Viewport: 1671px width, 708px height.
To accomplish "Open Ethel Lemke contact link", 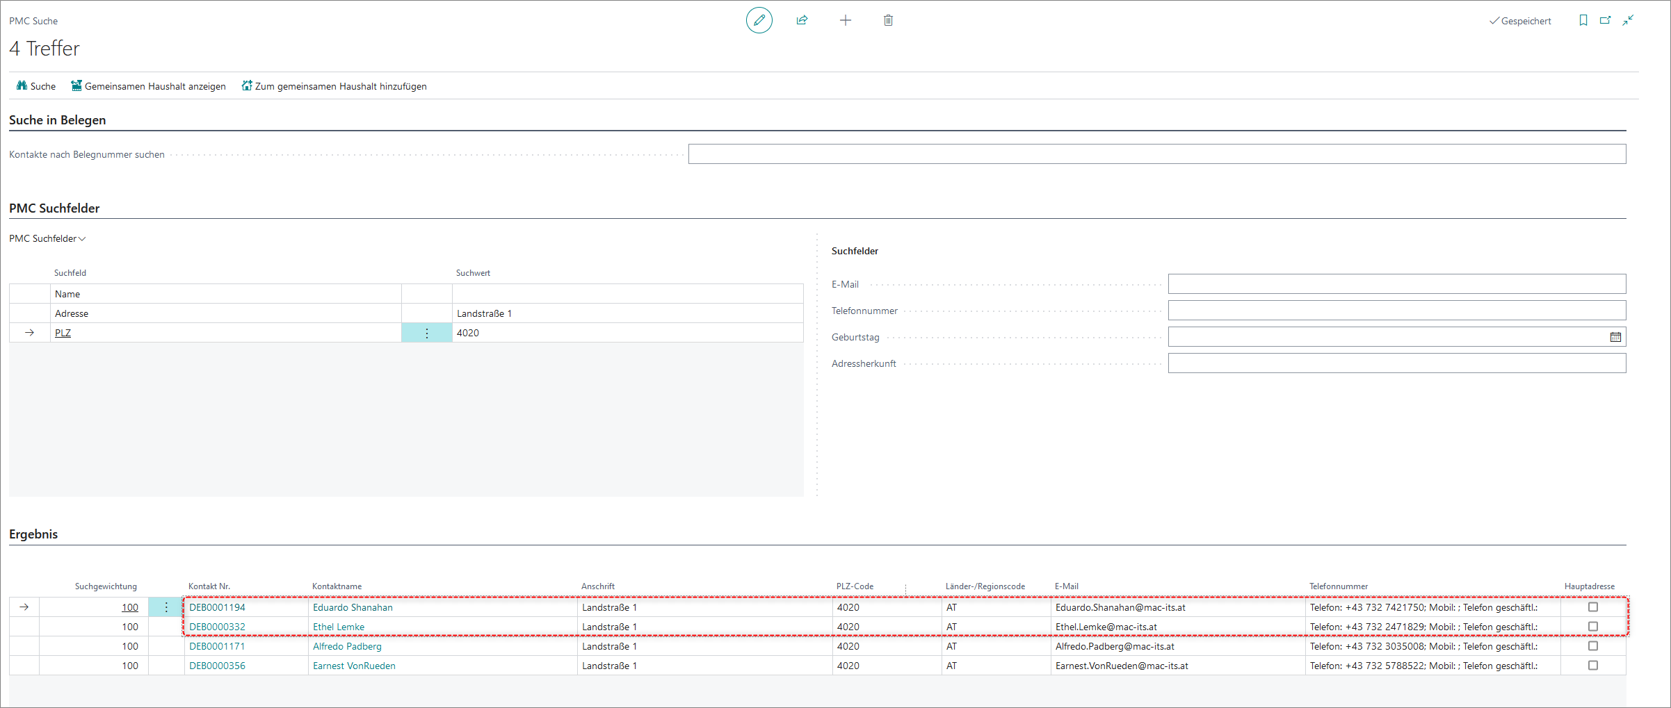I will [x=339, y=627].
